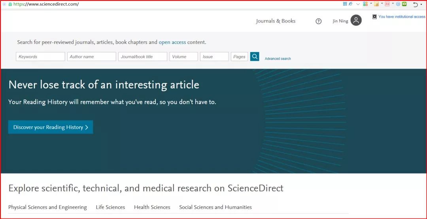Follow the 'open access' link
Screen dimensions: 427x219
tap(172, 42)
